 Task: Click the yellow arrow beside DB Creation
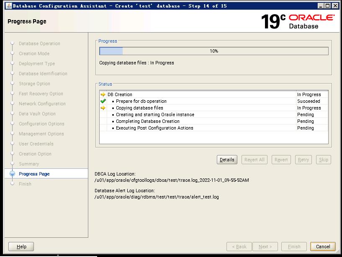pos(103,94)
